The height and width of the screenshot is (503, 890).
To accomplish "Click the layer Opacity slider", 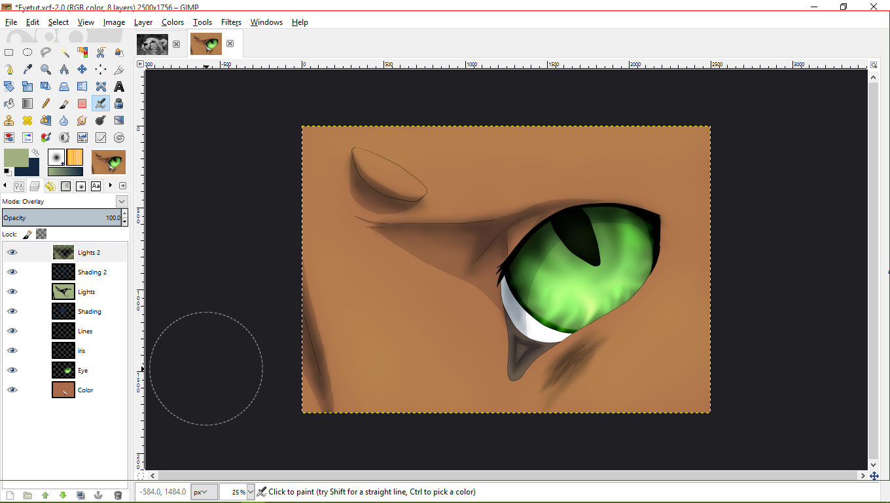I will pos(62,217).
